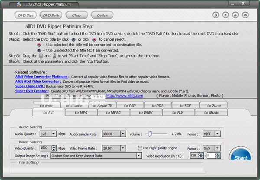This screenshot has height=180, width=260.
Task: Decrease Video Quality with down arrow
Action: point(54,150)
